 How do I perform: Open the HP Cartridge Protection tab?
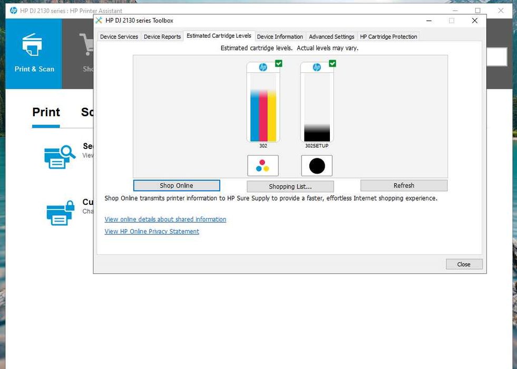(x=388, y=36)
